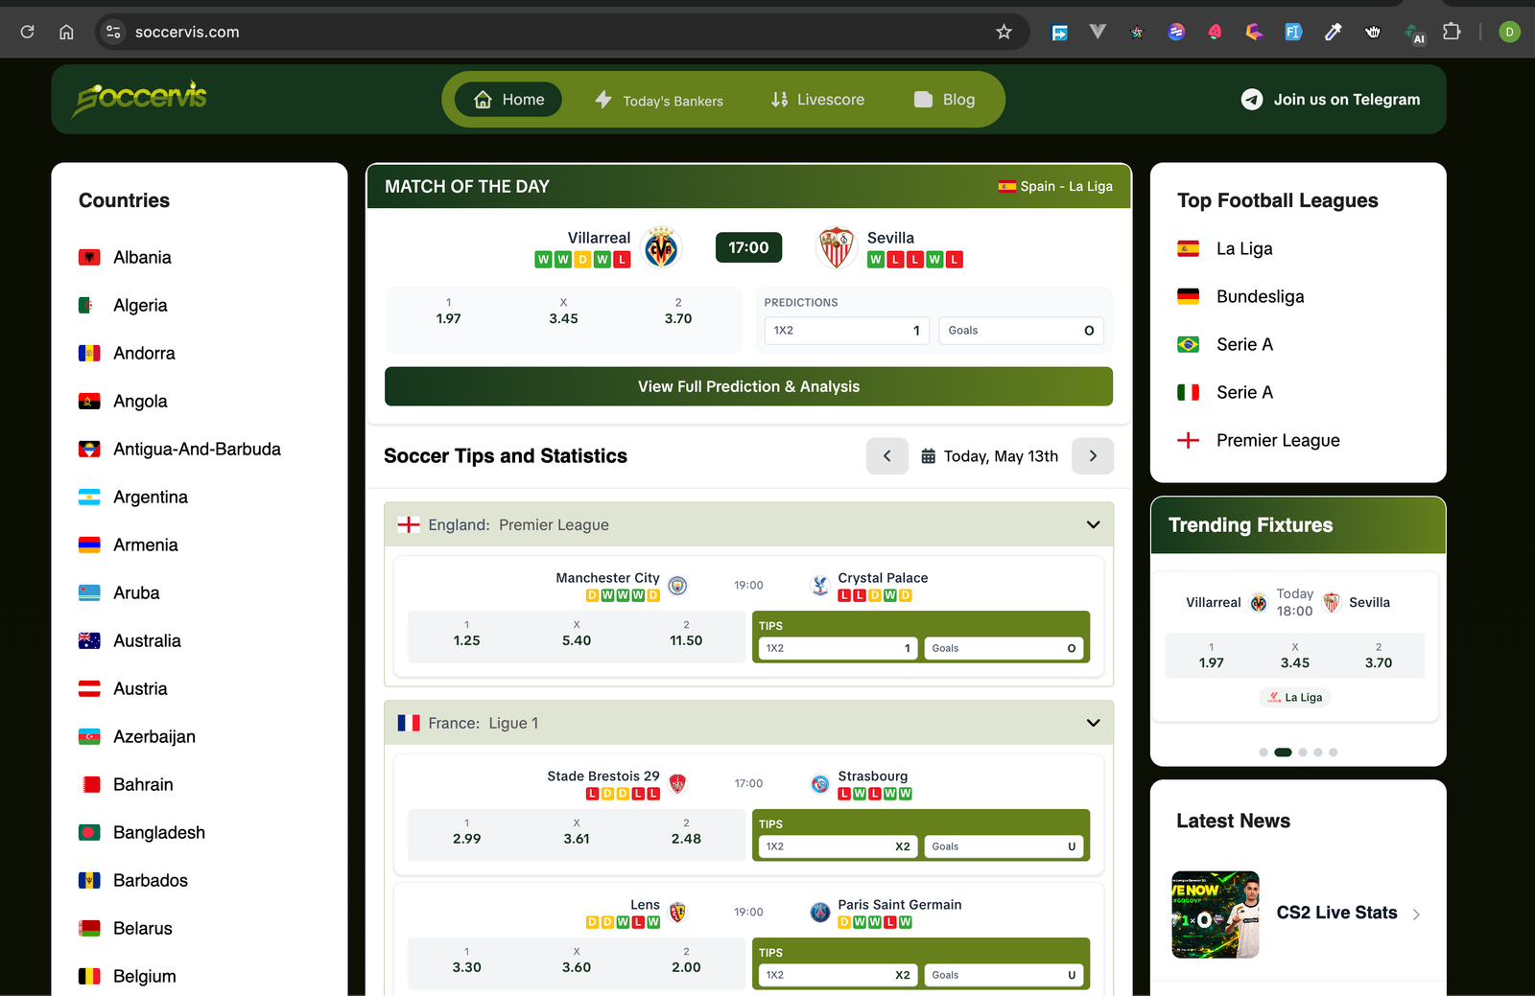1535x996 pixels.
Task: Click the Goals prediction box in Match of the Day
Action: pos(1021,330)
